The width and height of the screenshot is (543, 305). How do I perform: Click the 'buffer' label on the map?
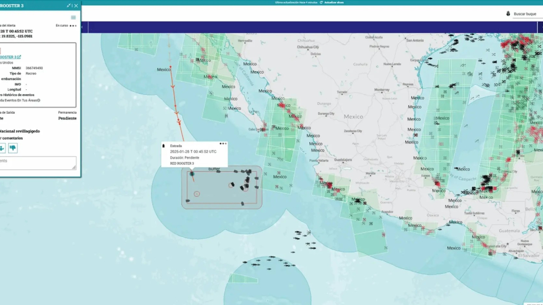pyautogui.click(x=214, y=169)
